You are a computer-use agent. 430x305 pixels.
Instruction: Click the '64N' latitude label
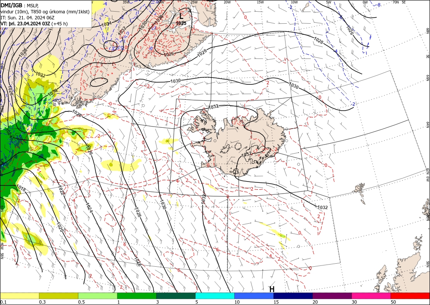(x=428, y=125)
